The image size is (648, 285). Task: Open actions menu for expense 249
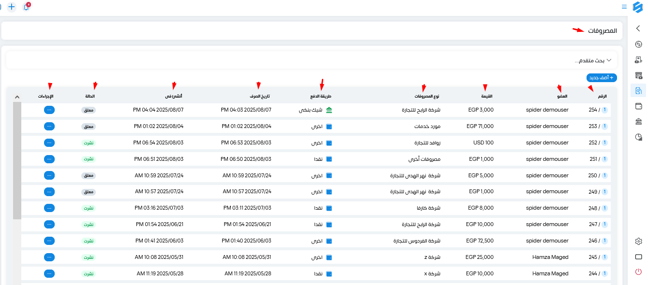click(49, 192)
